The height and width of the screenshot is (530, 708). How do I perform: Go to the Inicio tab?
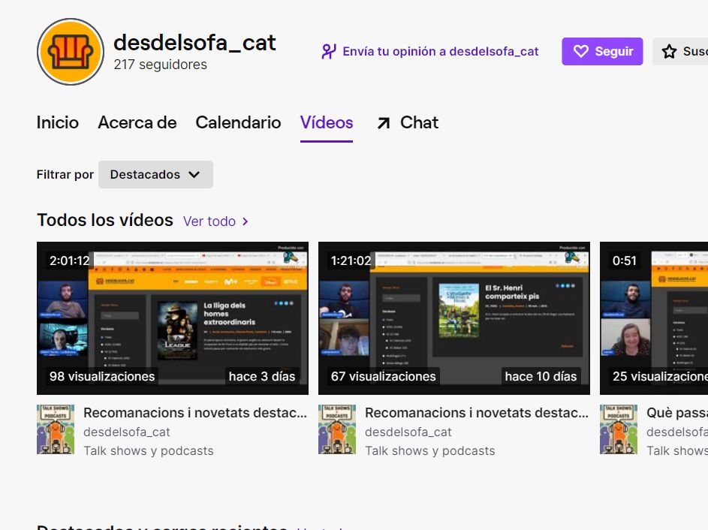(x=58, y=123)
